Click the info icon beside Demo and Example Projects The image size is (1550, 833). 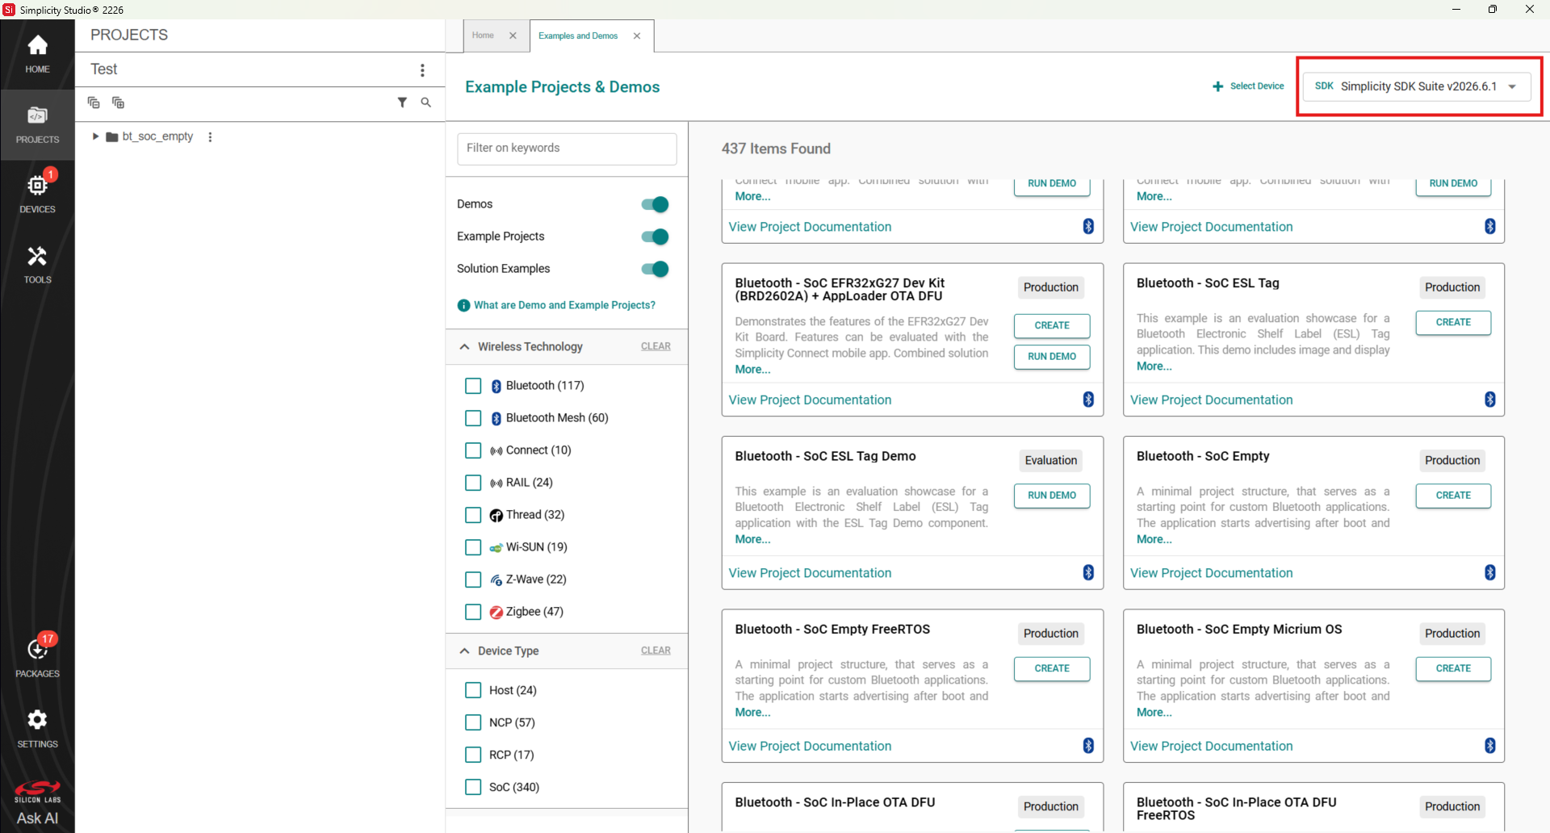(x=463, y=306)
